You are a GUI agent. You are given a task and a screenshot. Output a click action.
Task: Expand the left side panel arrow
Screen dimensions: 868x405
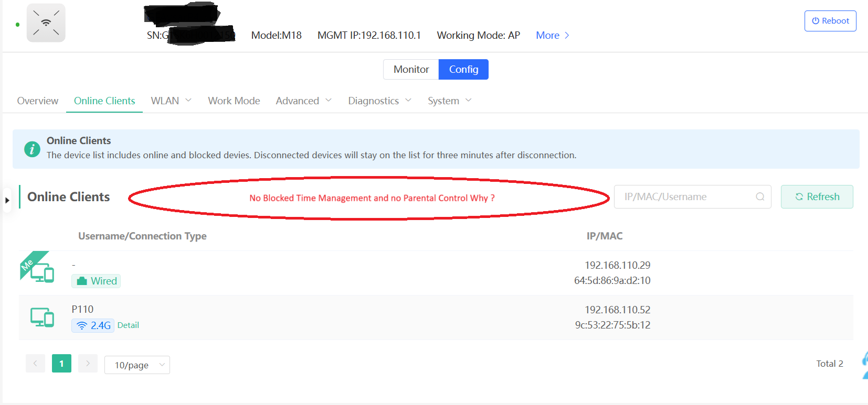(7, 200)
